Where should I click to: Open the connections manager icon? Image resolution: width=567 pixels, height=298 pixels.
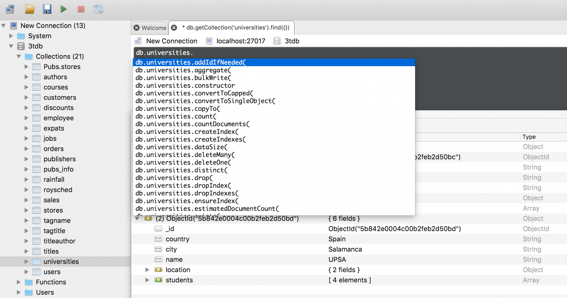click(10, 9)
